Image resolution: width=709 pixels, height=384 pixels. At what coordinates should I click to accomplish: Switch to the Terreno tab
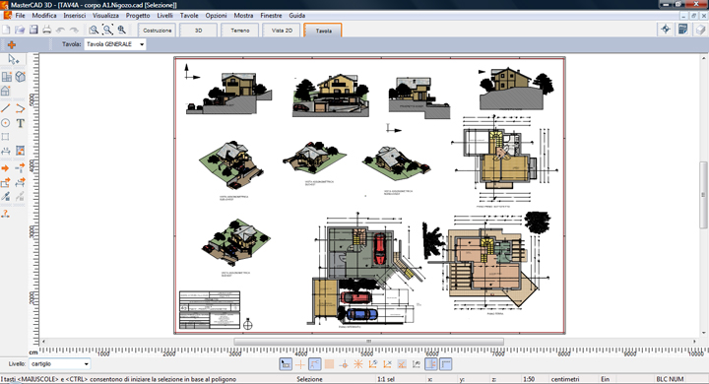(240, 31)
